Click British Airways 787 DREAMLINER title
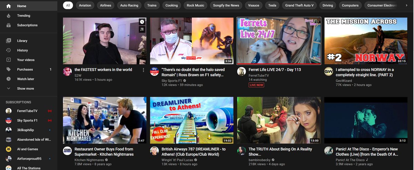Image resolution: width=414 pixels, height=170 pixels. [194, 151]
